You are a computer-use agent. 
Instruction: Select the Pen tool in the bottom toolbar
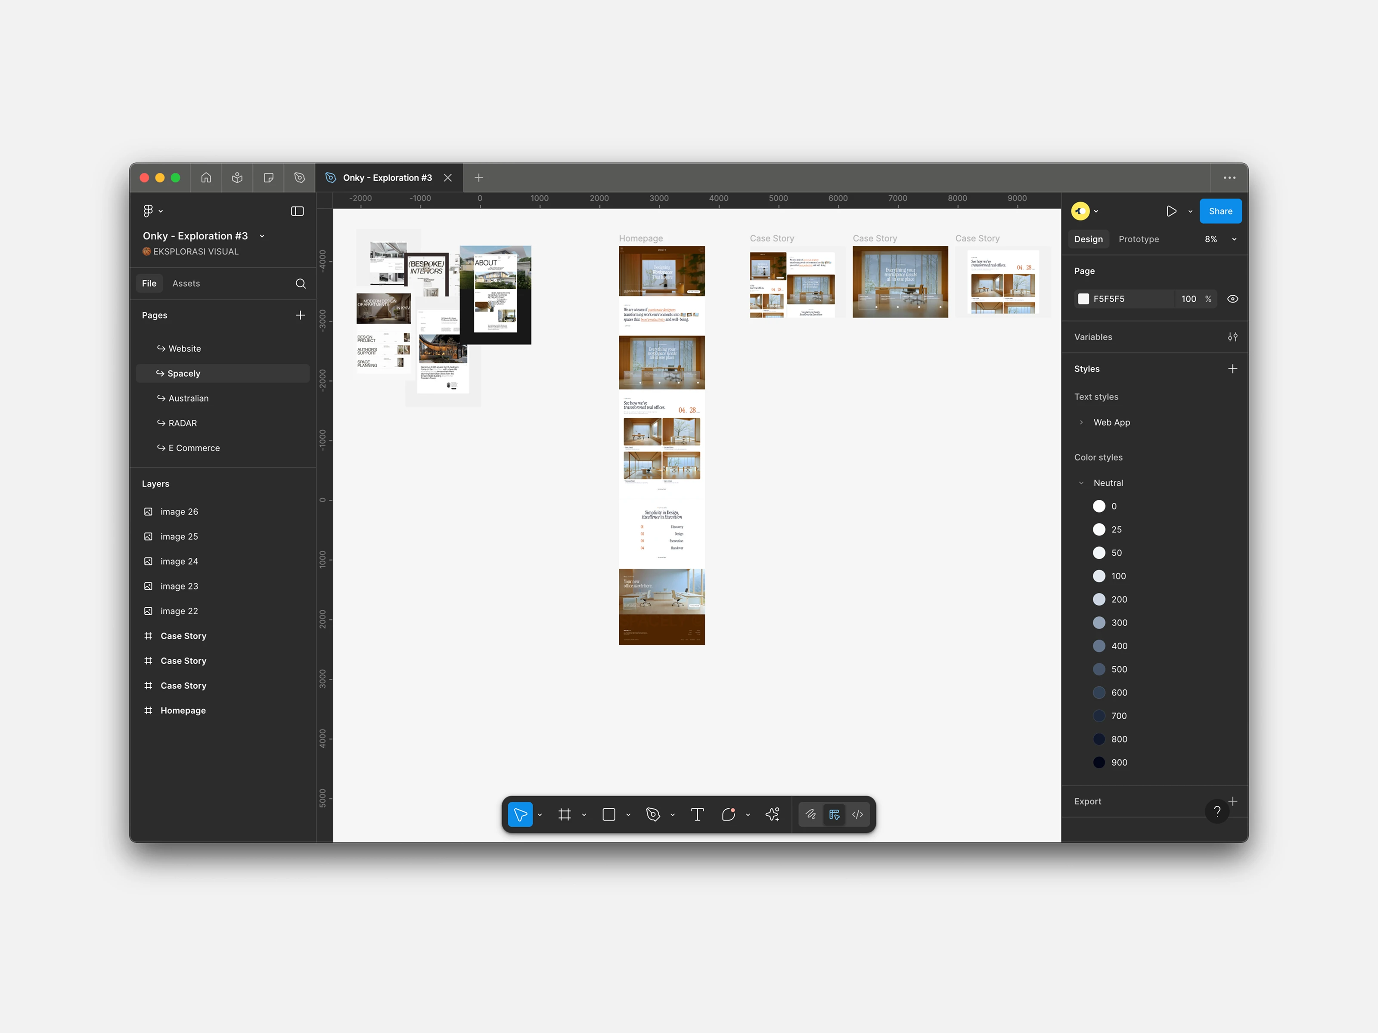(653, 814)
